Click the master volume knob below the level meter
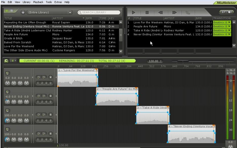The width and height of the screenshot is (237, 148). [x=230, y=146]
